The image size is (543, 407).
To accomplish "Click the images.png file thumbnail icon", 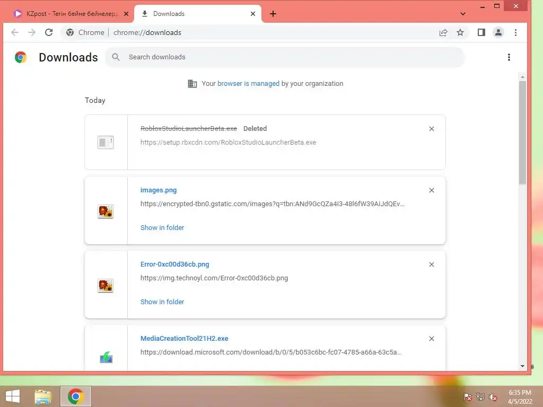I will (x=106, y=211).
